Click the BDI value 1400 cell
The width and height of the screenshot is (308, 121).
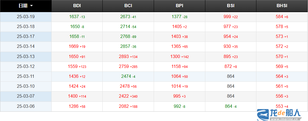tap(77, 96)
